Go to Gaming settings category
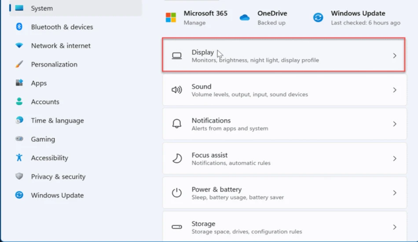The width and height of the screenshot is (418, 242). (43, 139)
